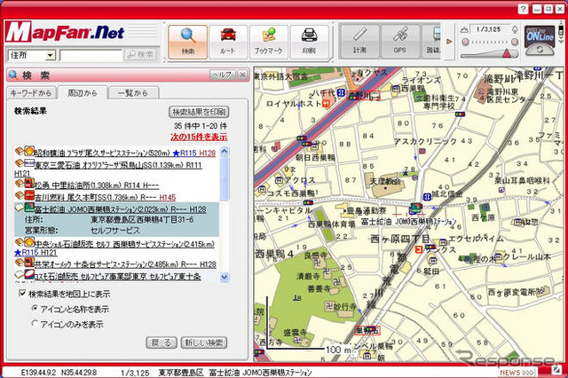Click the results list scroll up arrow

click(x=225, y=151)
